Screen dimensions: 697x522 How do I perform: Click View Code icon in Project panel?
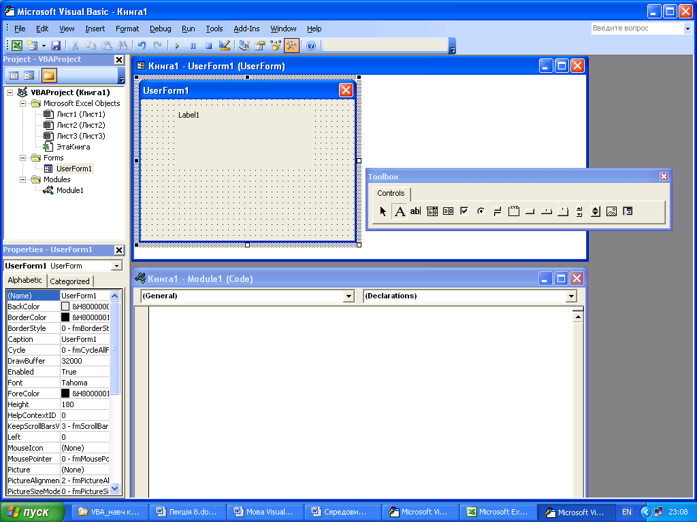[14, 75]
